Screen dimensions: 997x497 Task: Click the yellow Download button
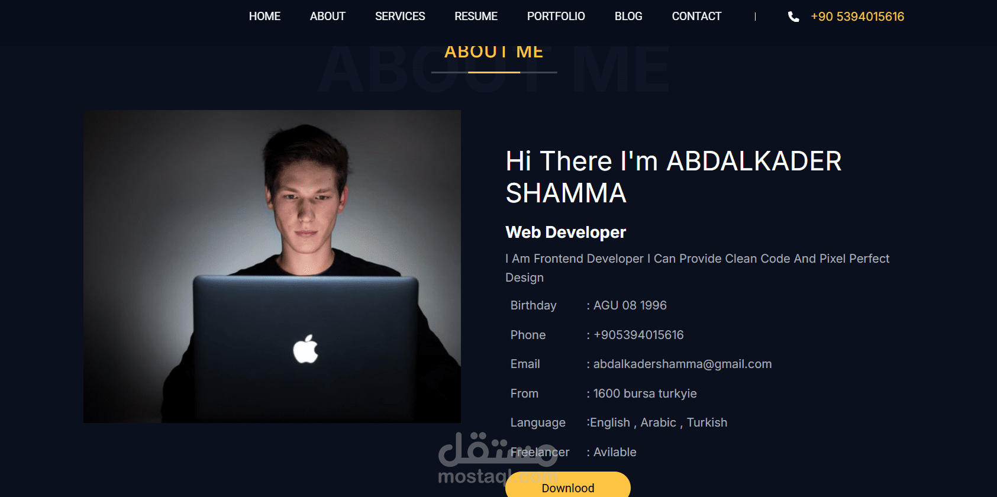pyautogui.click(x=568, y=485)
